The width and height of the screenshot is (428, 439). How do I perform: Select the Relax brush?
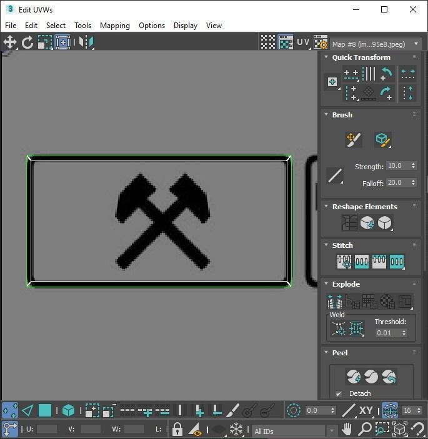tap(382, 139)
